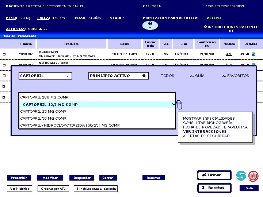Click the 20/04/07 start date cell
Viewport: 263px width, 197px height.
click(26, 54)
